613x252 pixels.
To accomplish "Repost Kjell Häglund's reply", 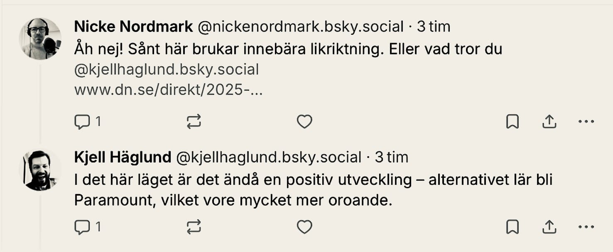I will (x=194, y=227).
